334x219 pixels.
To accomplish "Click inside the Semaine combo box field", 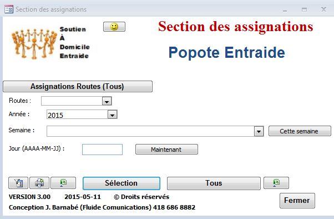I will tap(150, 131).
